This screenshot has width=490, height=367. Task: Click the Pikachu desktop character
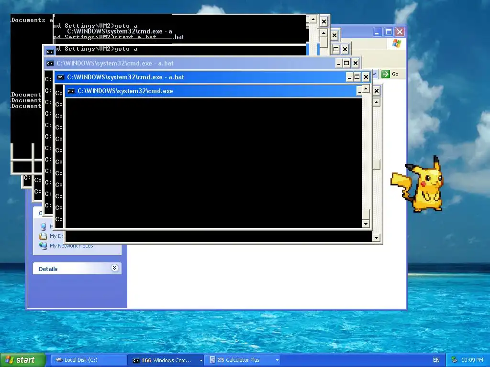pos(417,185)
